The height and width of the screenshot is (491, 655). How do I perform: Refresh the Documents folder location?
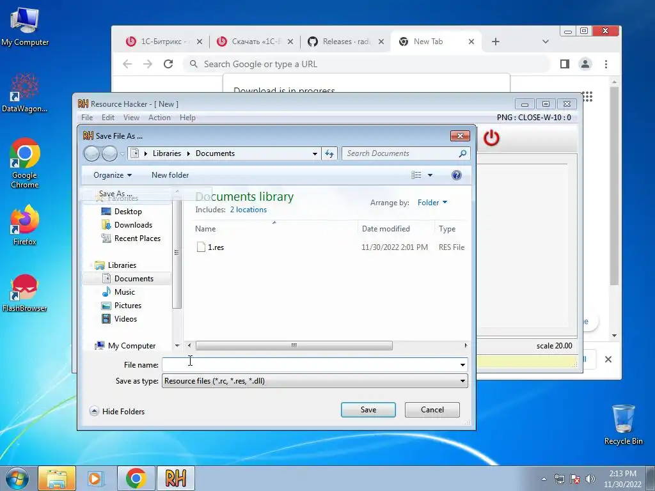[329, 153]
